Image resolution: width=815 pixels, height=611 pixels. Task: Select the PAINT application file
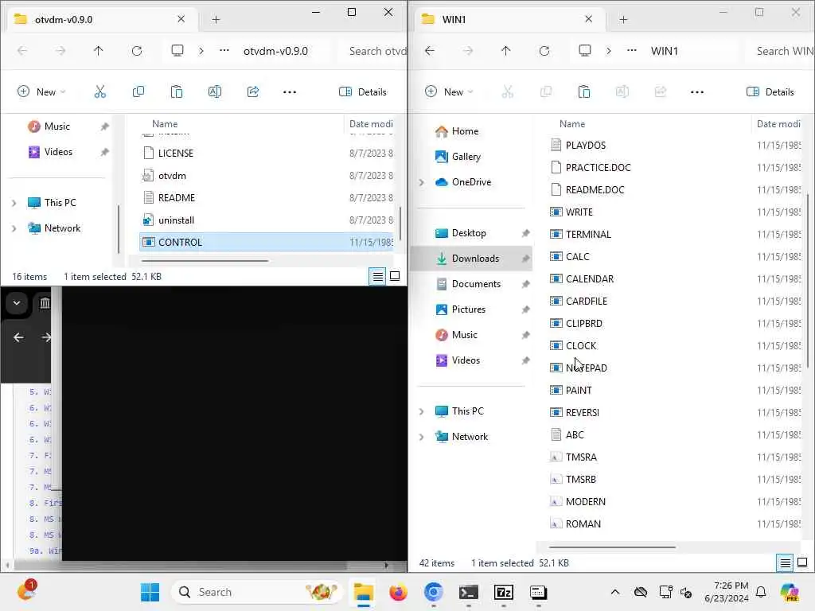pyautogui.click(x=578, y=390)
